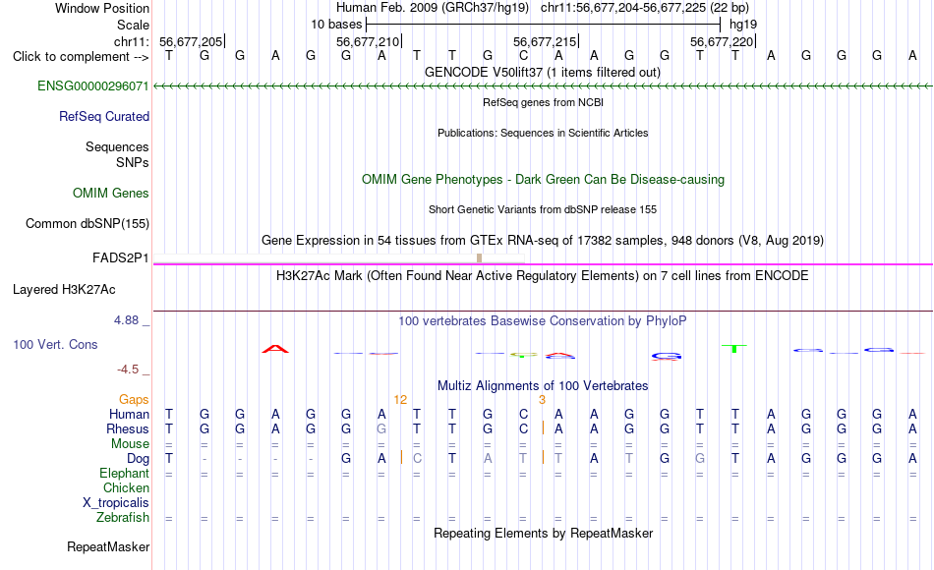Screen dimensions: 934x570
Task: Click the red A conservation logo peak
Action: [x=275, y=349]
